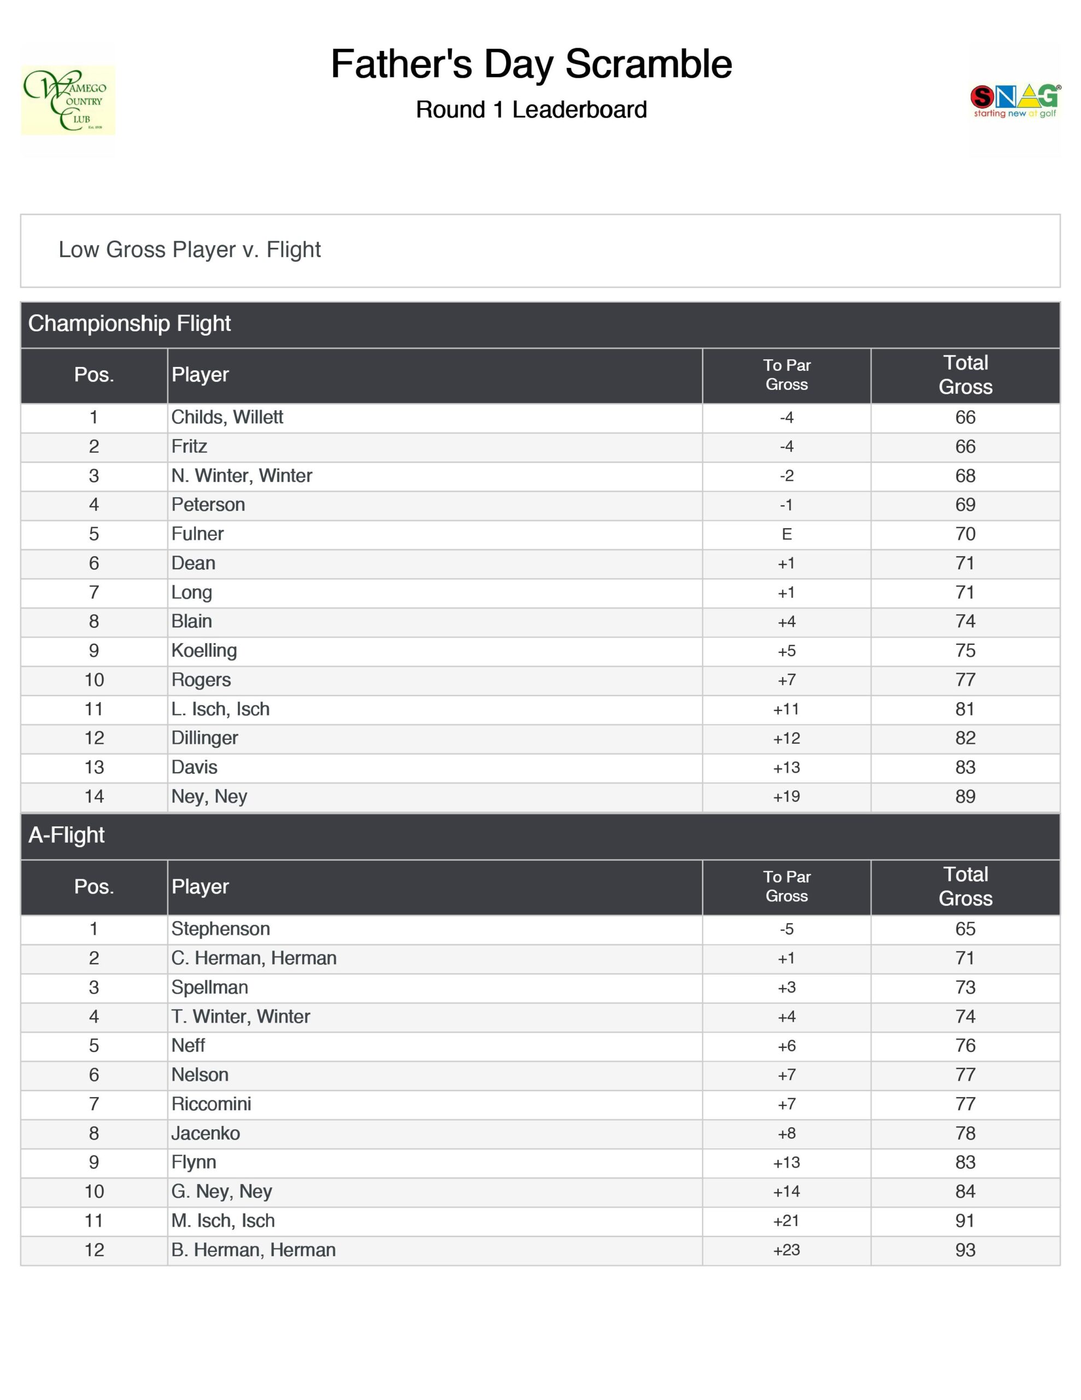Click the SNAG golf logo
Screen dimensions: 1081x1400
(x=1015, y=101)
